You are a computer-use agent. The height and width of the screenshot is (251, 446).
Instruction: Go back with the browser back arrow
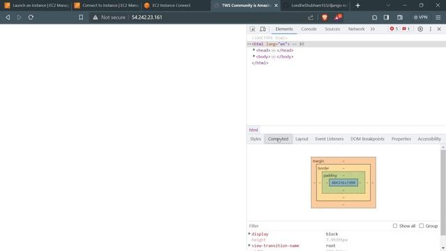point(8,17)
